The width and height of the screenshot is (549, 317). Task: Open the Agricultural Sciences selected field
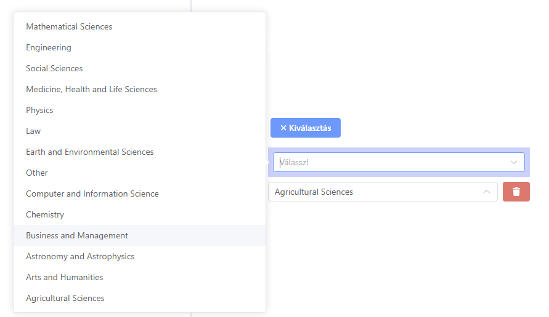pyautogui.click(x=383, y=192)
